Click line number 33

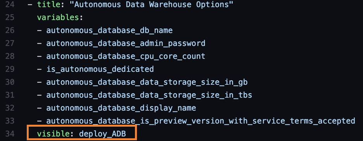[x=9, y=120]
